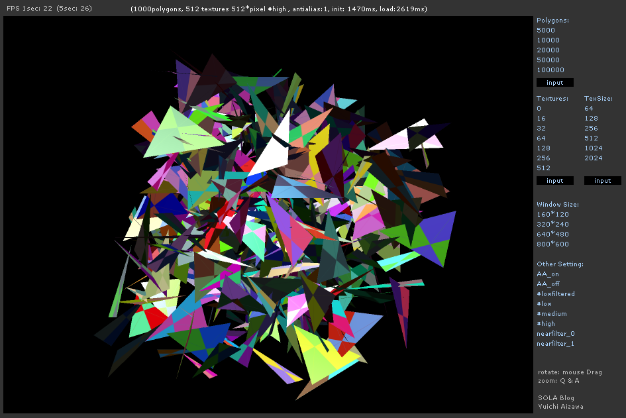626x418 pixels.
Task: Choose 2024 in the TexSize list
Action: tap(594, 158)
